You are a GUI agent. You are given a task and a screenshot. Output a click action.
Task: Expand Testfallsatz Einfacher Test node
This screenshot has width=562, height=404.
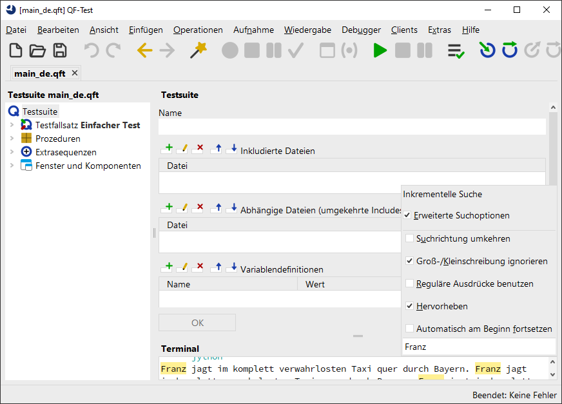tap(12, 125)
